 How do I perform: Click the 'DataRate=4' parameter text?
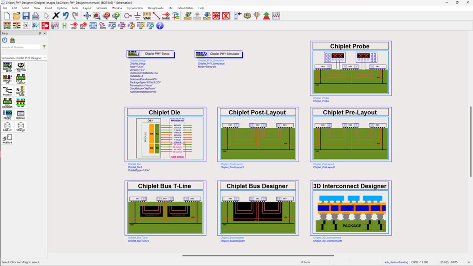(137, 76)
